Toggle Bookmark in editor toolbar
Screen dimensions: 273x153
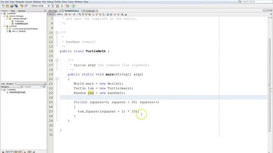pyautogui.click(x=104, y=14)
